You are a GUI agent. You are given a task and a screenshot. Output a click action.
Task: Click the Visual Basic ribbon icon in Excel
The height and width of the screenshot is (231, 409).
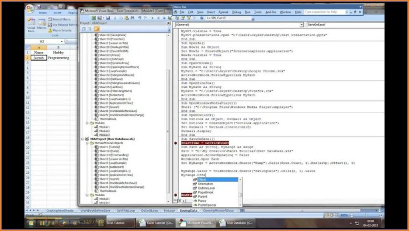coord(31,25)
